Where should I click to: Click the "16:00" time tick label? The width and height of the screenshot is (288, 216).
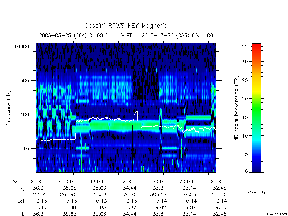(156, 182)
